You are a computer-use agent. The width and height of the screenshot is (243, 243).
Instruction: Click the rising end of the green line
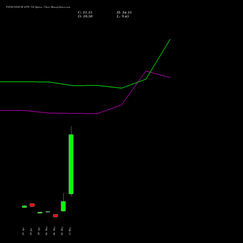(170, 39)
